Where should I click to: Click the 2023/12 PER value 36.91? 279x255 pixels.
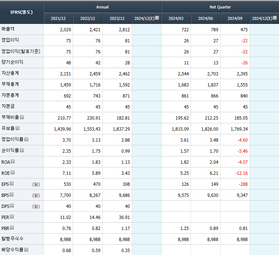pyautogui.click(x=124, y=217)
